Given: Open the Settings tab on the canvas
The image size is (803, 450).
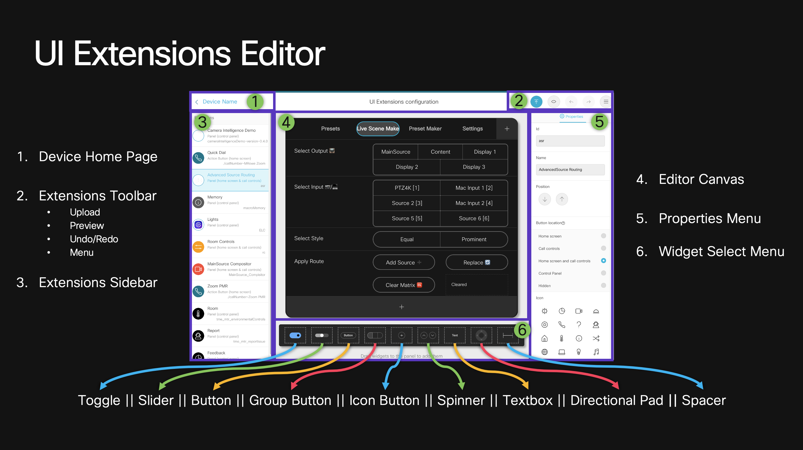Looking at the screenshot, I should click(x=472, y=128).
